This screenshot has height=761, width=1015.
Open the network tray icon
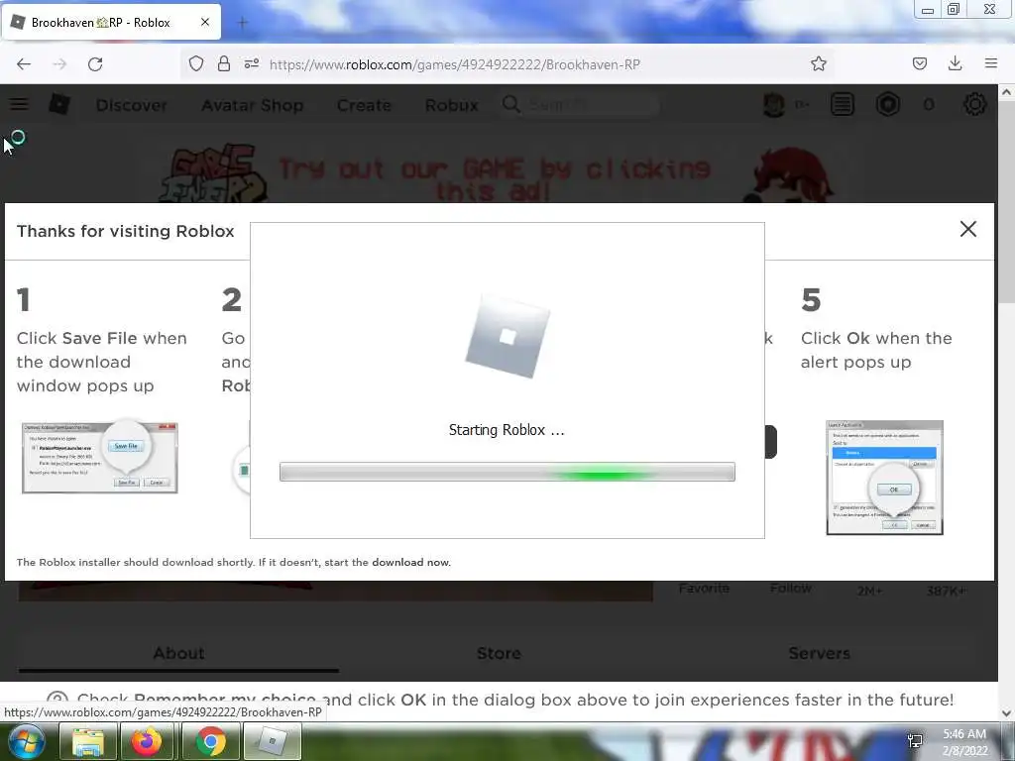coord(915,741)
